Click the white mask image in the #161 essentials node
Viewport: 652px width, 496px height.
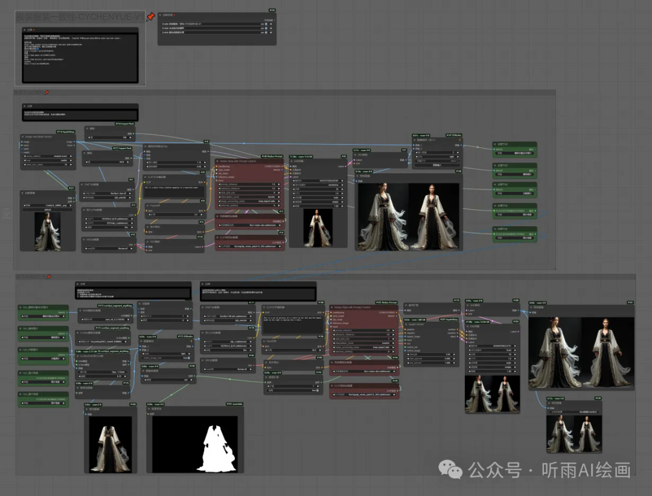195,444
